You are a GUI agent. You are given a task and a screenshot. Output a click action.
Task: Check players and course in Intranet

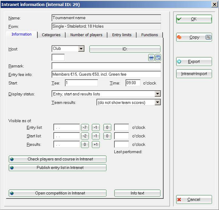coord(58,159)
